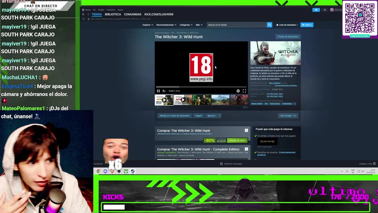The width and height of the screenshot is (378, 213).
Task: Open Google Chrome from the taskbar
Action: 98,171
